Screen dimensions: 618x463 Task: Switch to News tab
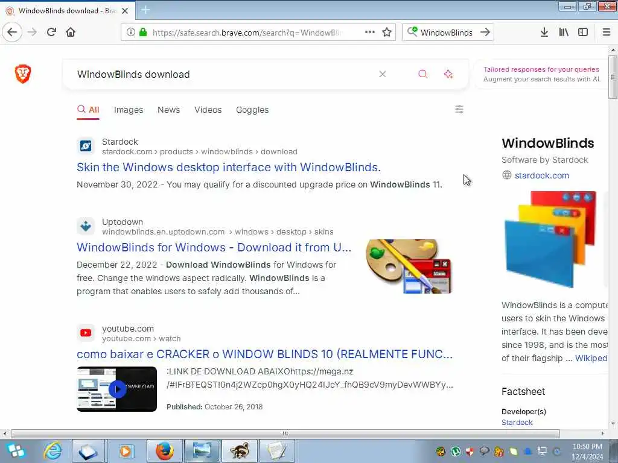tap(169, 110)
